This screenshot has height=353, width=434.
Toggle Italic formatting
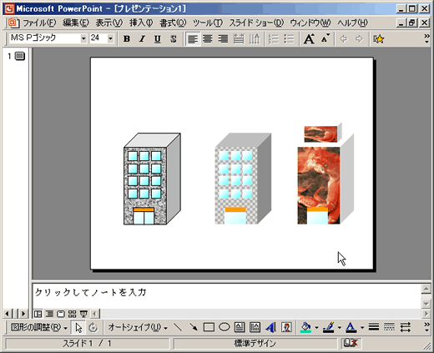coord(142,39)
